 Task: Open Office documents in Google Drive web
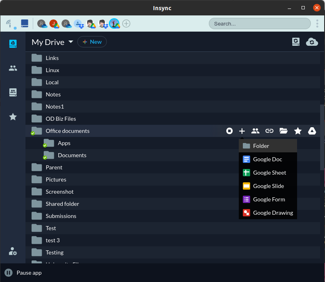coord(312,131)
